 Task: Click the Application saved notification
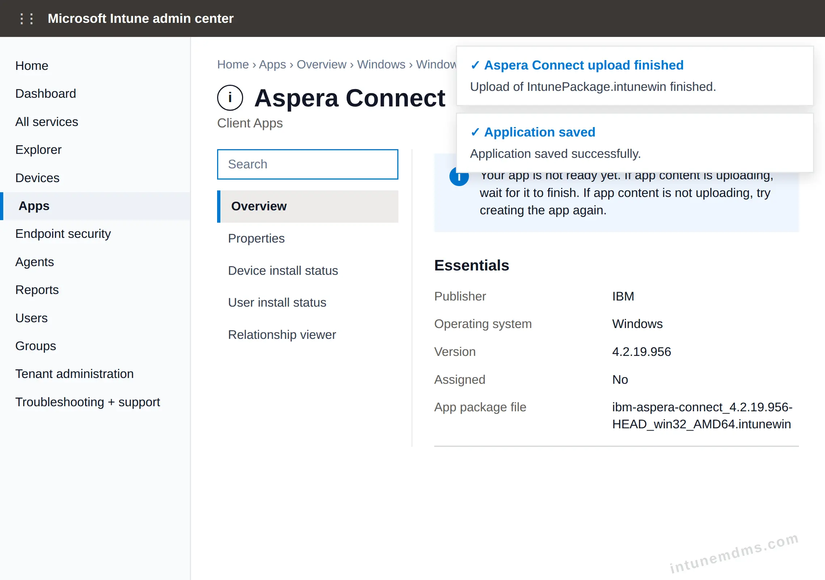(635, 143)
